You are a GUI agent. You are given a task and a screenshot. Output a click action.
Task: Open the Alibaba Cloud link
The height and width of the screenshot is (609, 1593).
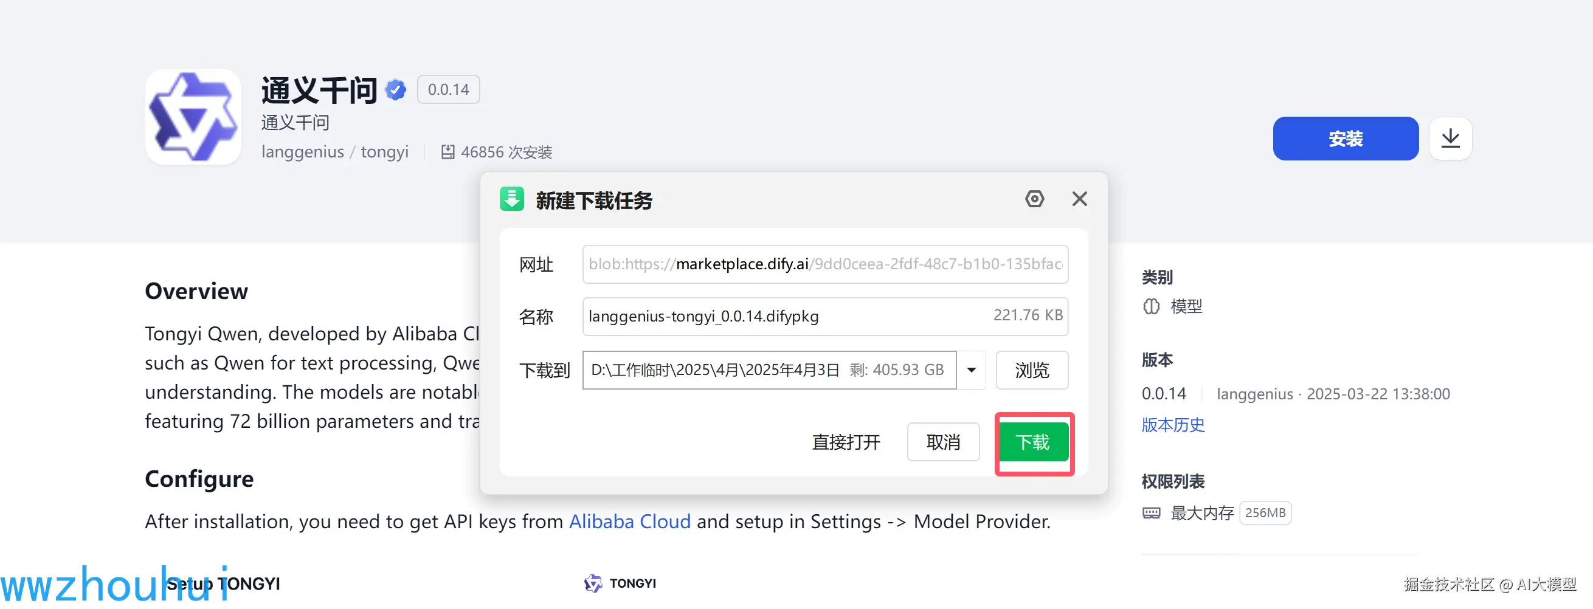629,521
